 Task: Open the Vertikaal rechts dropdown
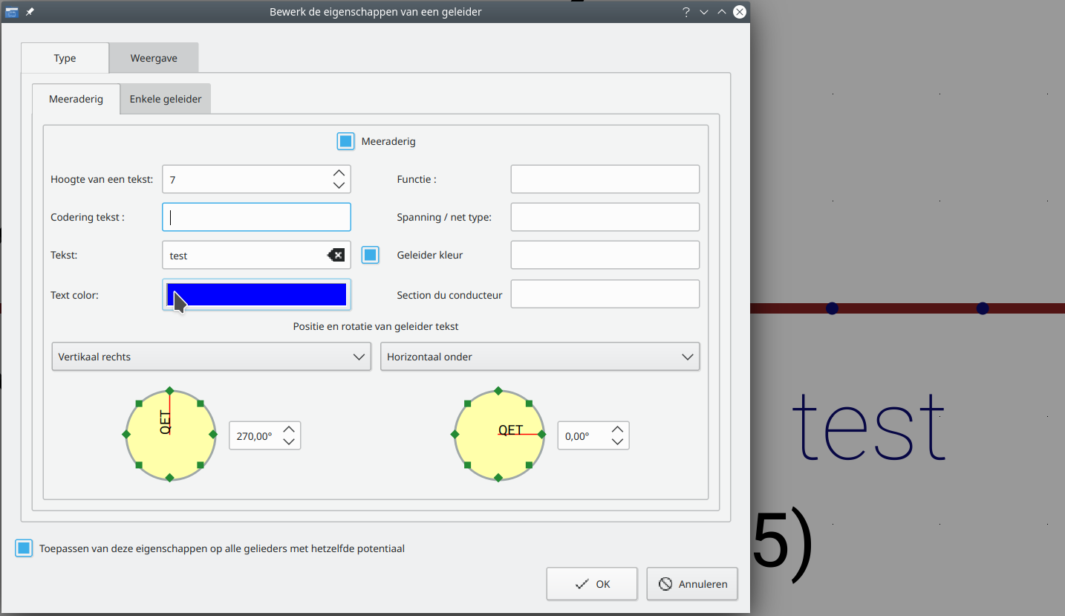pyautogui.click(x=211, y=357)
